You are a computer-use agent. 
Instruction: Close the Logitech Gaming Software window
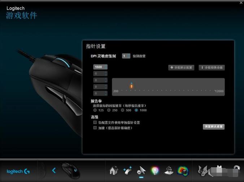coord(241,3)
